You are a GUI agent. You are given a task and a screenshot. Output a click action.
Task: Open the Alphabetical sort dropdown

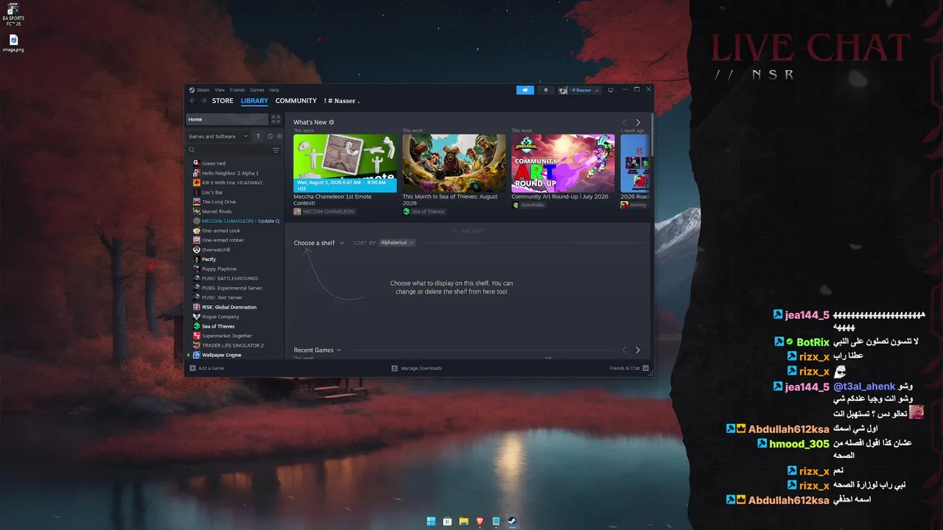point(397,243)
